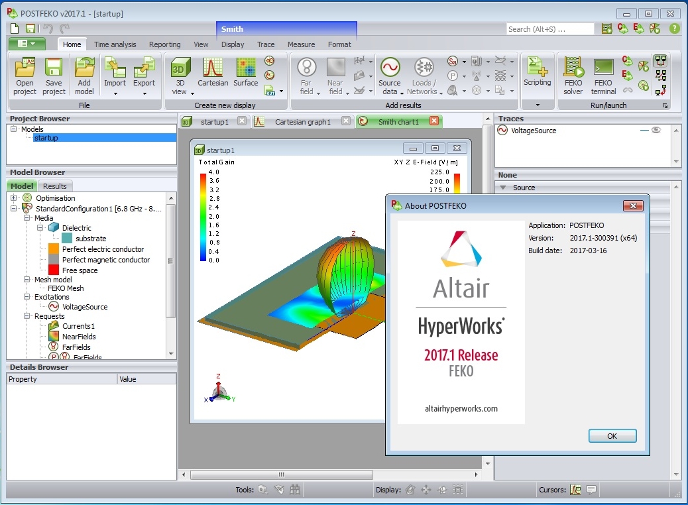This screenshot has height=505, width=688.
Task: Select the Currents1 request item
Action: pos(78,326)
